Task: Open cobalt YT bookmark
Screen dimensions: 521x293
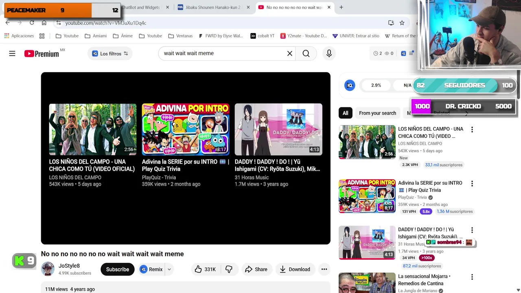Action: (262, 36)
